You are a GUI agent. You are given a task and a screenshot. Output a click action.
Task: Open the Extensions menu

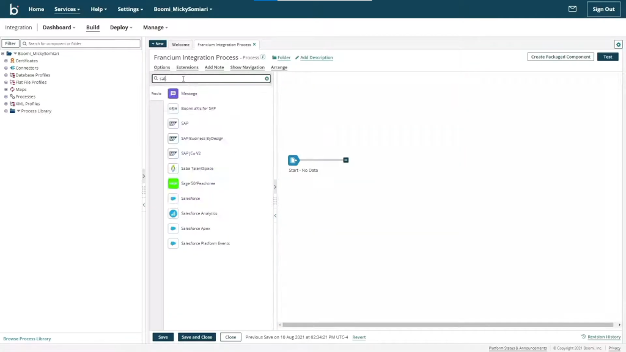pyautogui.click(x=187, y=67)
